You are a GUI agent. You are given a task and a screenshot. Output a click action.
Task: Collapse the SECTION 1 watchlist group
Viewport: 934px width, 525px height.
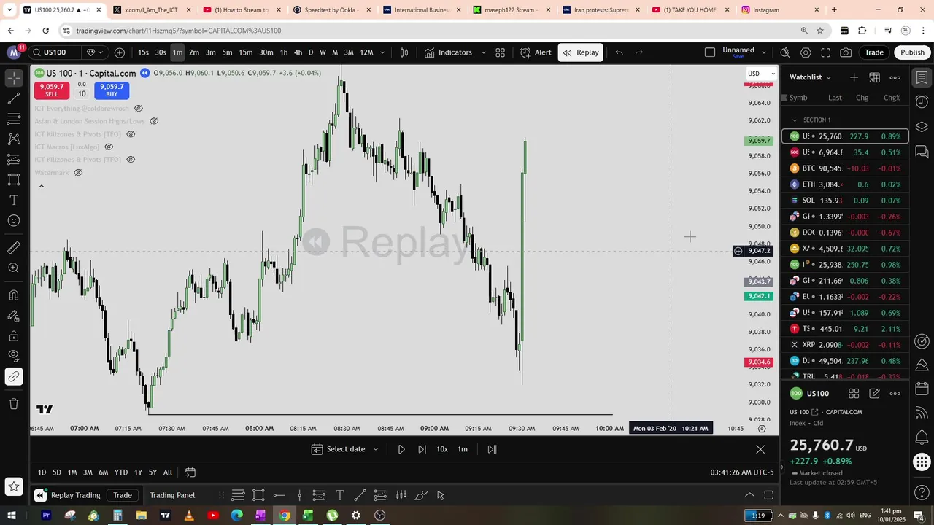(795, 120)
